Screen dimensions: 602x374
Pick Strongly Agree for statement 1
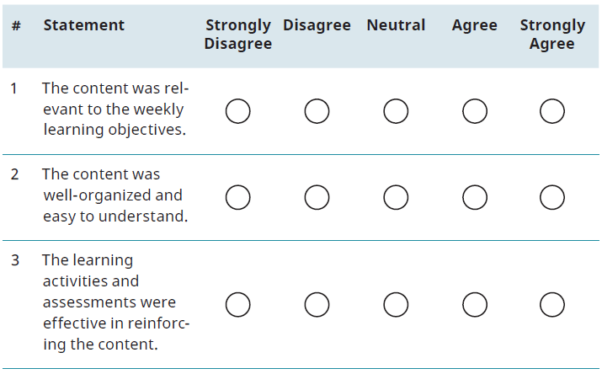(552, 111)
